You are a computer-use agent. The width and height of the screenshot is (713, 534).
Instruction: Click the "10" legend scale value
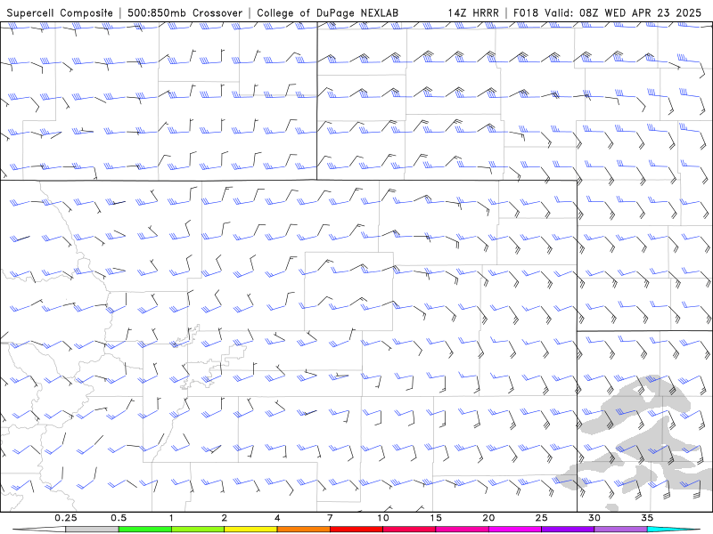pos(383,518)
